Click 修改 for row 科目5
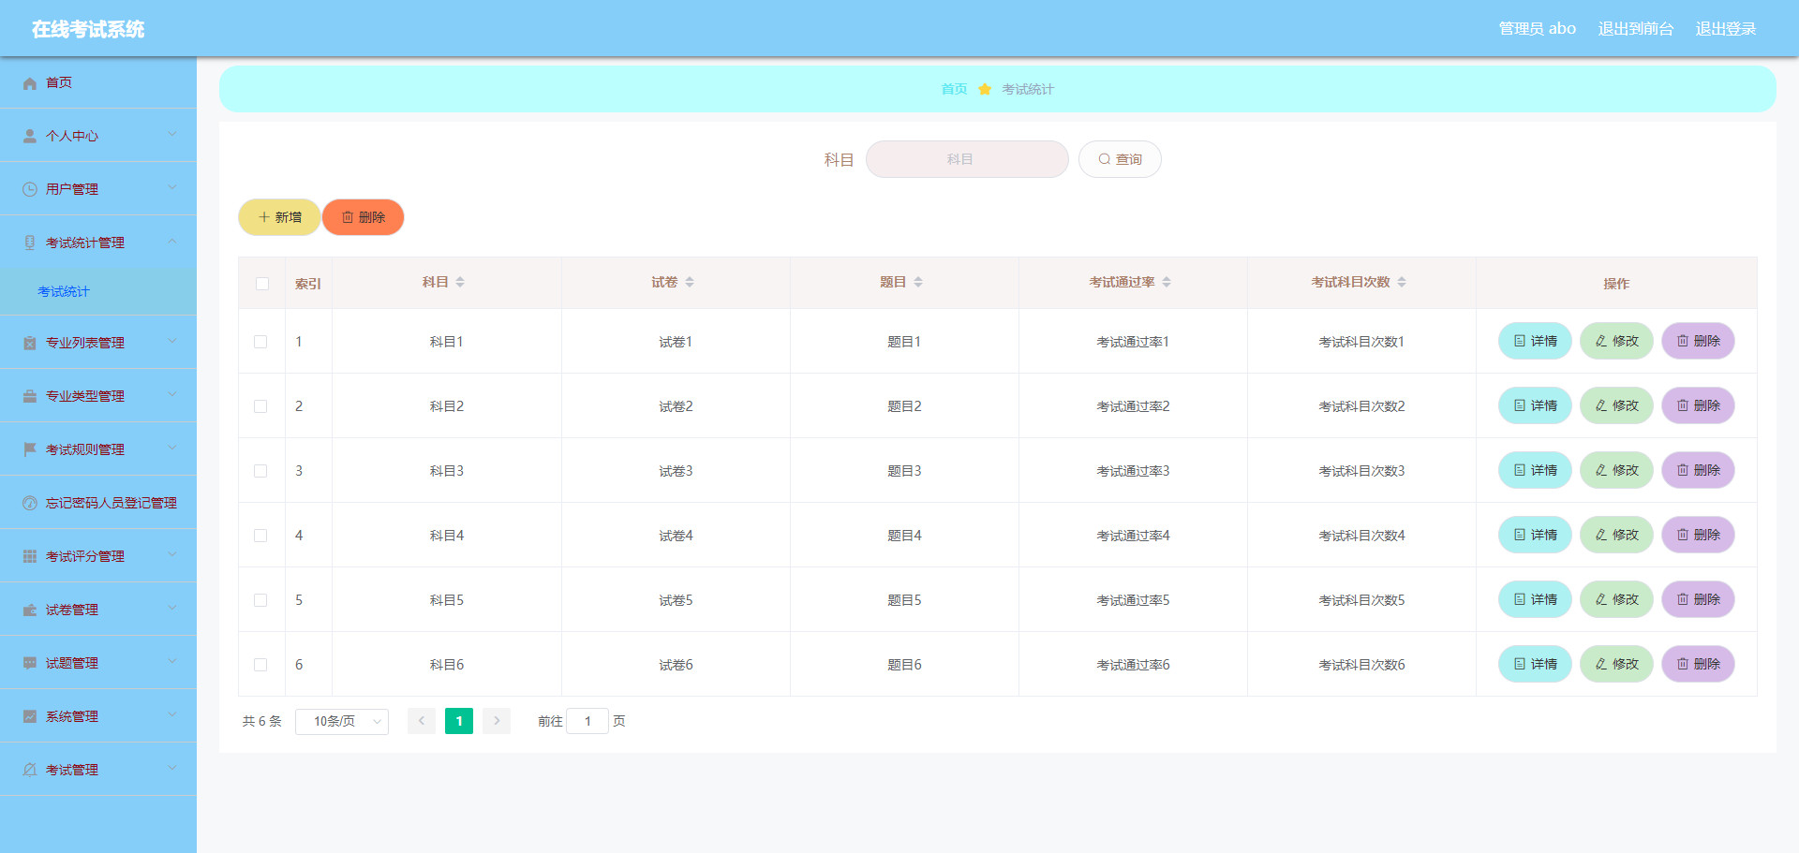 [x=1616, y=599]
